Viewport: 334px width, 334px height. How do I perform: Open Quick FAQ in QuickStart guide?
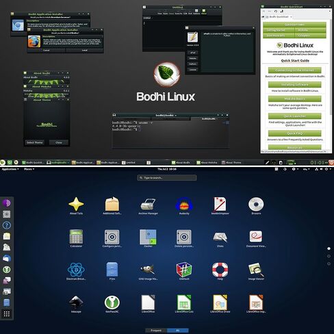click(294, 133)
